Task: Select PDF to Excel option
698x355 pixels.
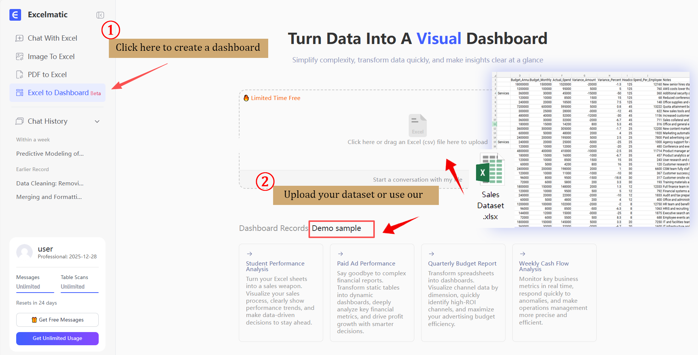Action: [x=47, y=75]
